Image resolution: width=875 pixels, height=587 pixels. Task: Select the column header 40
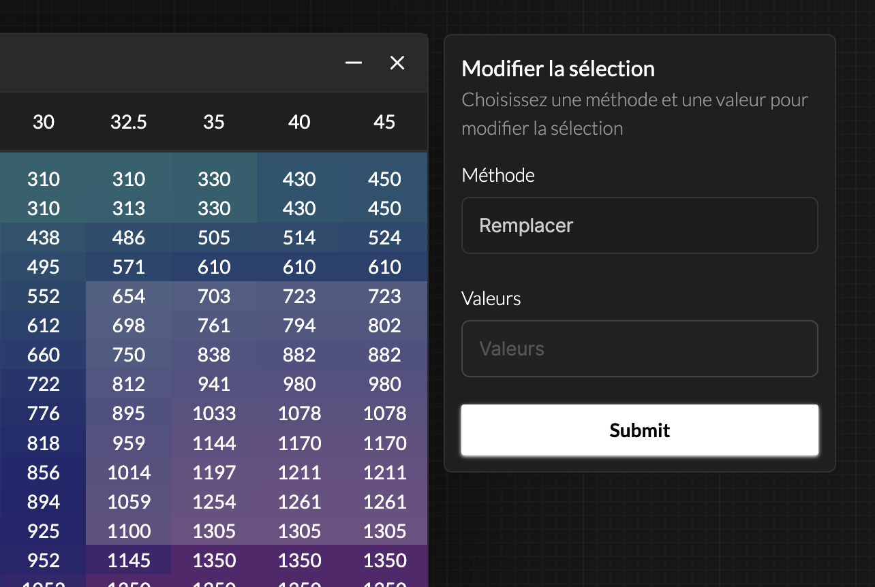(299, 122)
